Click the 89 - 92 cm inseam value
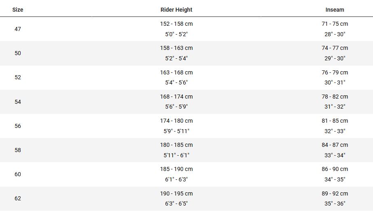 click(335, 193)
